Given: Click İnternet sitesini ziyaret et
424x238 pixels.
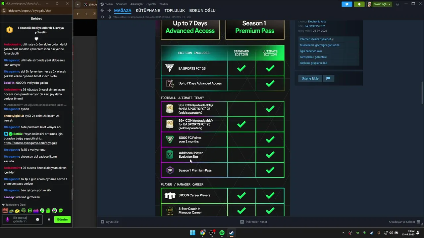Looking at the screenshot, I should pos(329,39).
